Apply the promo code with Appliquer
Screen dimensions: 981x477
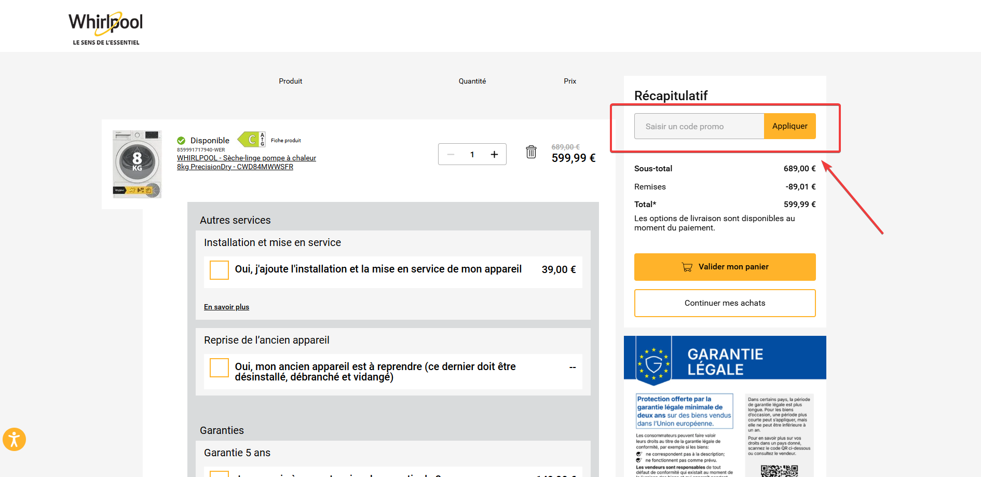click(790, 126)
